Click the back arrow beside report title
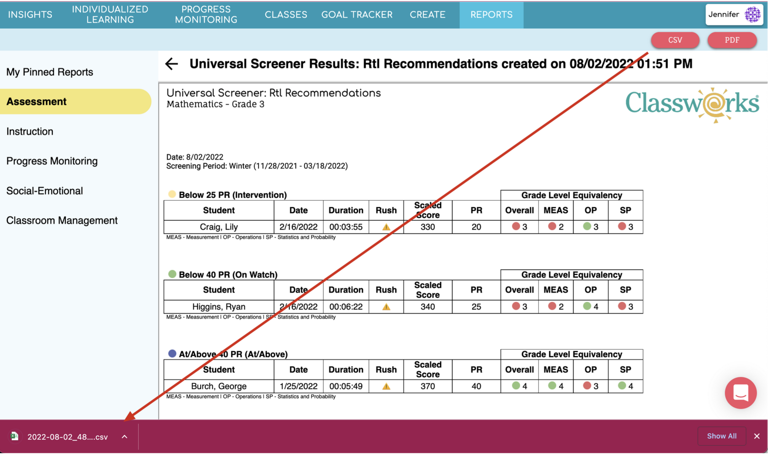770x457 pixels. (x=171, y=64)
